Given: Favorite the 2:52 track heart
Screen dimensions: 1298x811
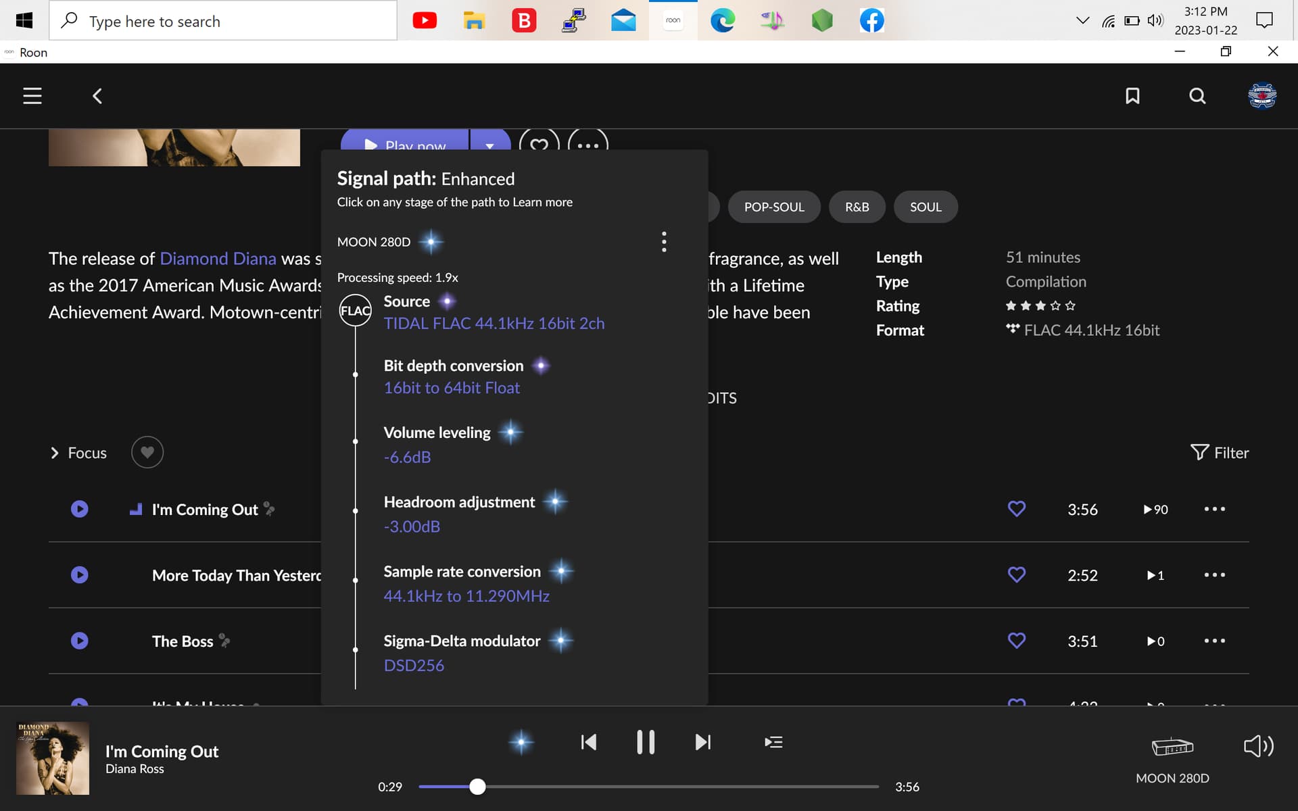Looking at the screenshot, I should click(x=1017, y=574).
